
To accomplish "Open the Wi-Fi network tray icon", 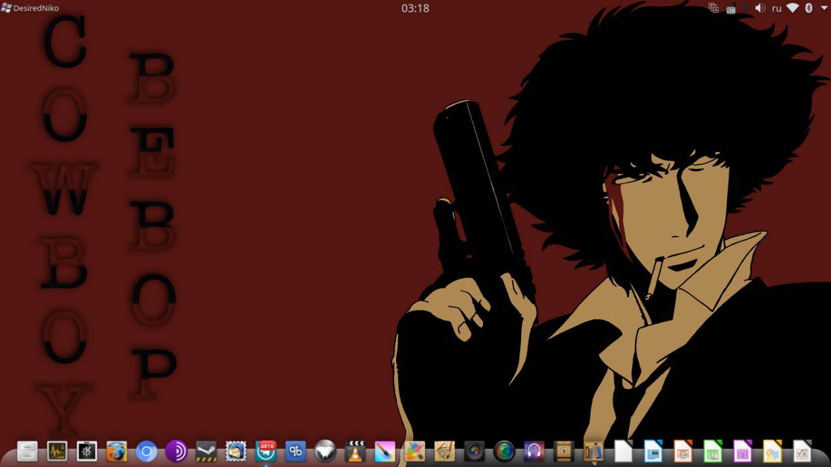I will pyautogui.click(x=793, y=8).
